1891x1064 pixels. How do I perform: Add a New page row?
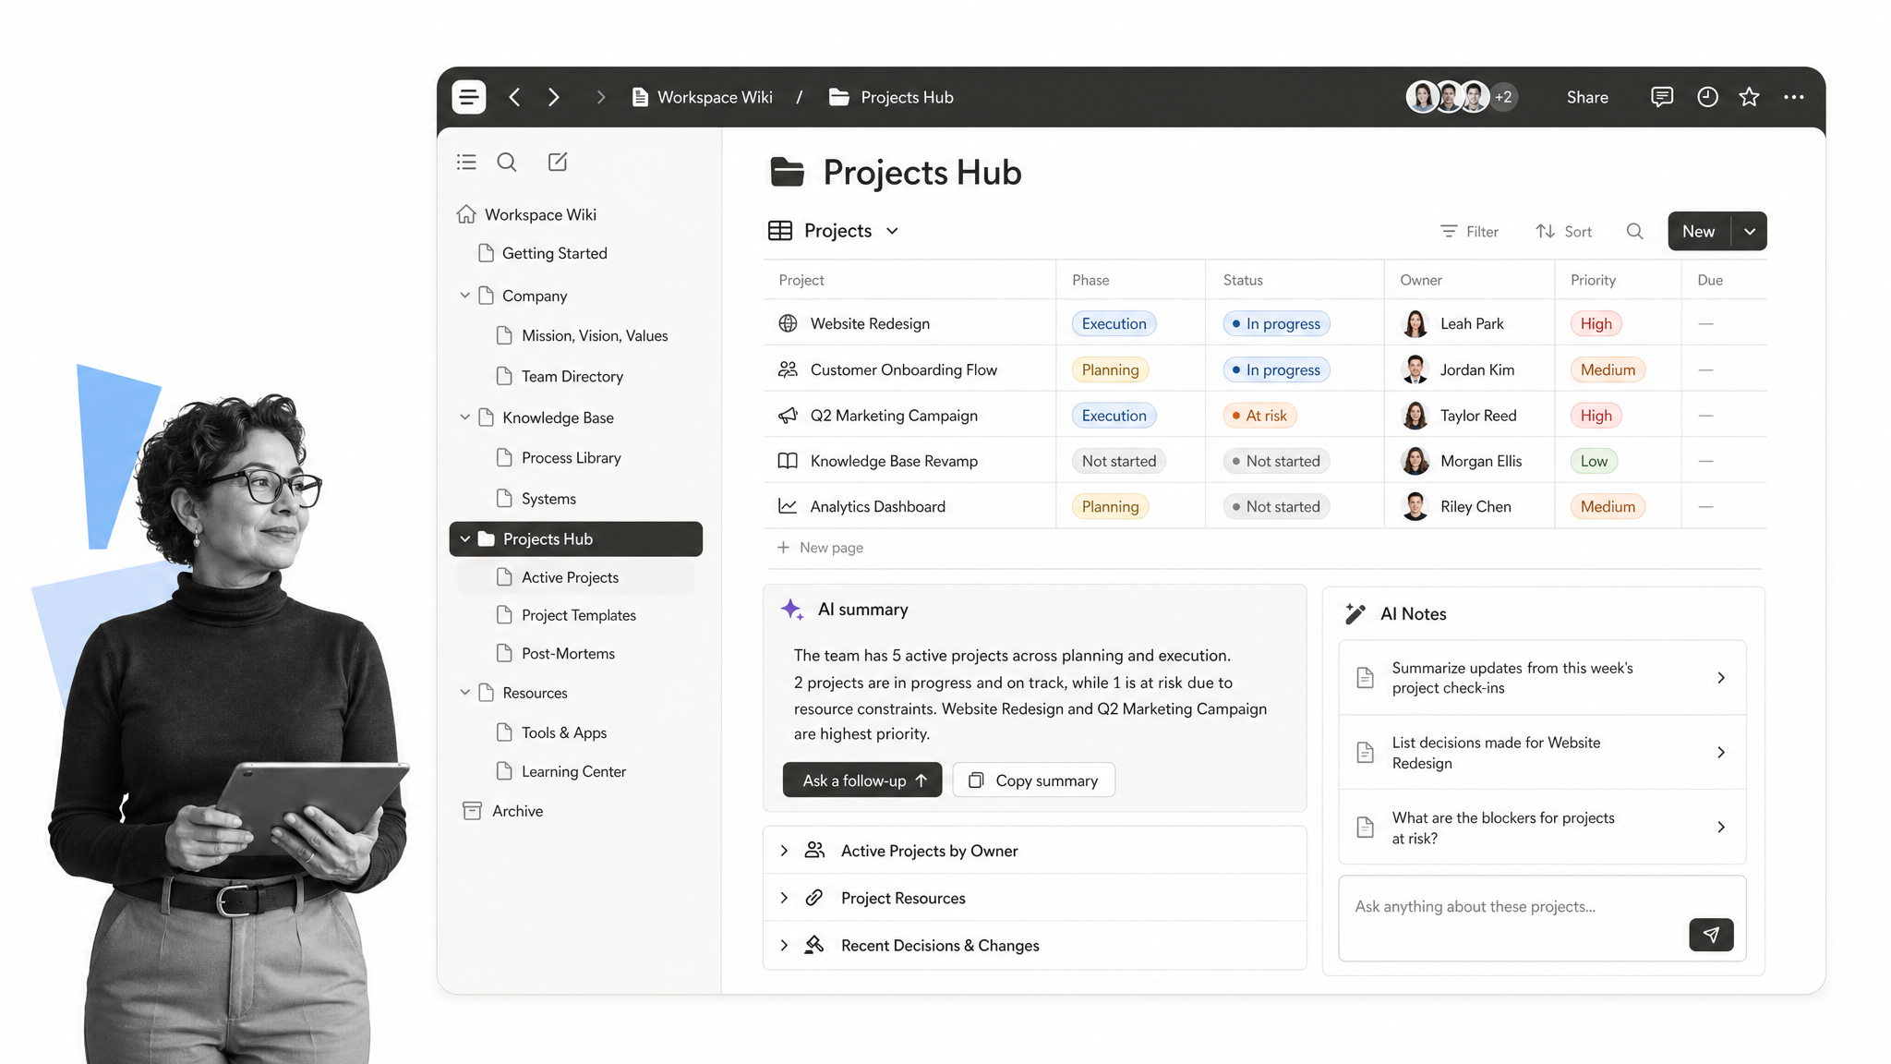821,547
